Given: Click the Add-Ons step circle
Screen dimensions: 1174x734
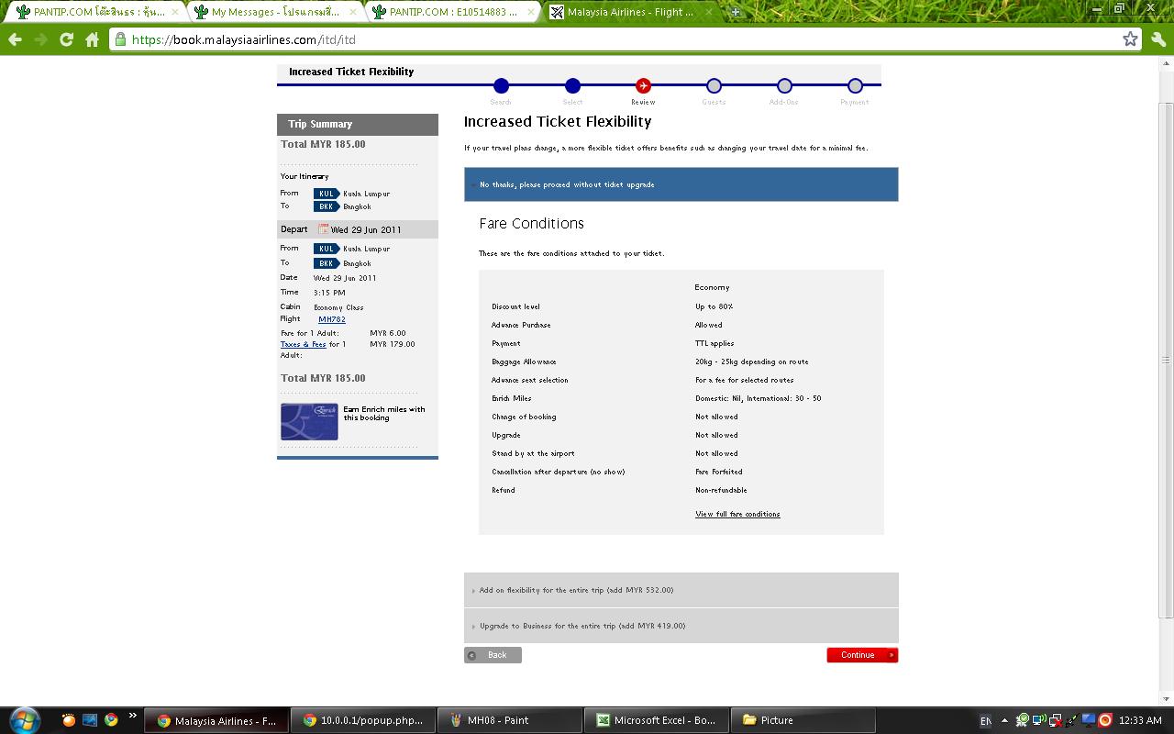Looking at the screenshot, I should pyautogui.click(x=784, y=85).
